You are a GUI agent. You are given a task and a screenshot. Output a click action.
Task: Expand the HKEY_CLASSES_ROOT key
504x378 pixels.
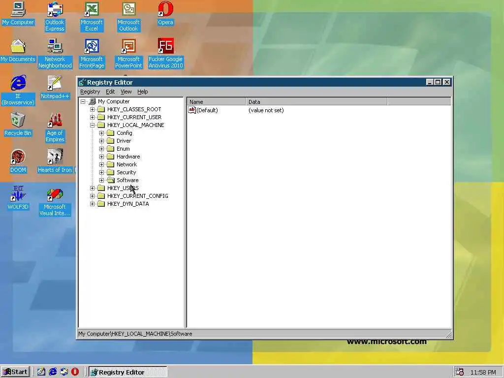(92, 109)
